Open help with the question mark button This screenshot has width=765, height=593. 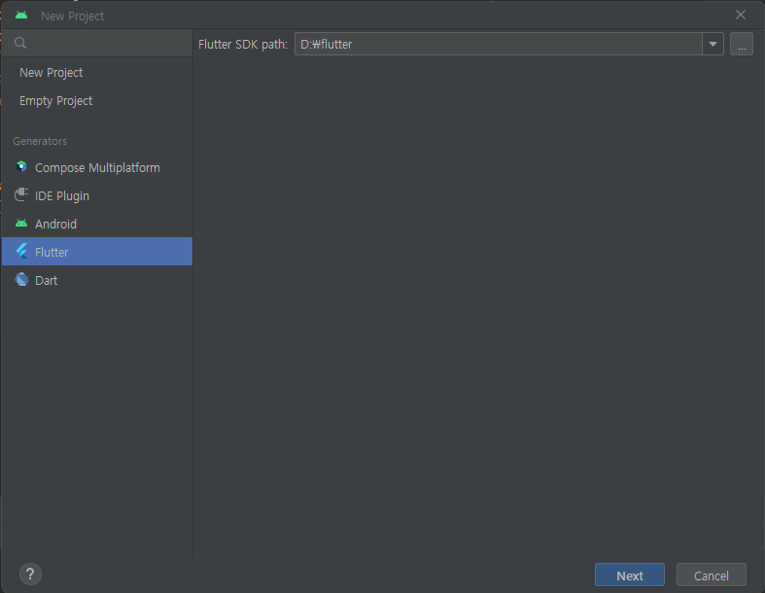30,574
